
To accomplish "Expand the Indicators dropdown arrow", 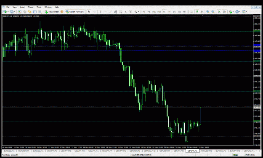I will 233,12.
